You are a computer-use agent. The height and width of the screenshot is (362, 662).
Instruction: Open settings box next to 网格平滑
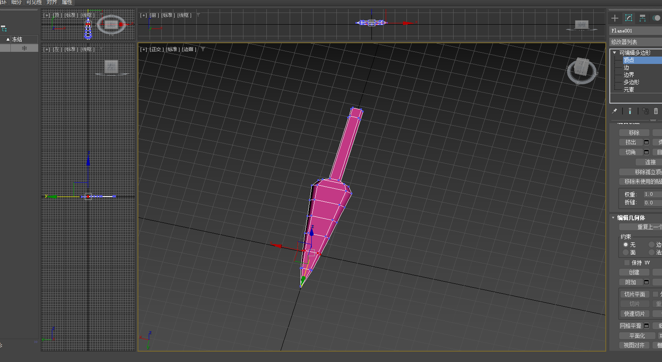(646, 326)
